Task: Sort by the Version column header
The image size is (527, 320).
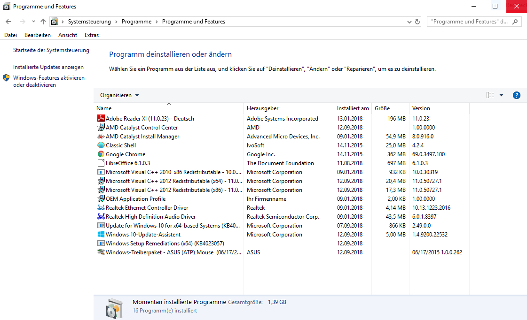Action: [x=439, y=108]
